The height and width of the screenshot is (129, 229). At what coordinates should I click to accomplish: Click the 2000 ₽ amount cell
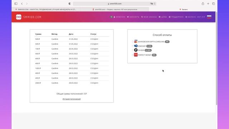(x=38, y=83)
